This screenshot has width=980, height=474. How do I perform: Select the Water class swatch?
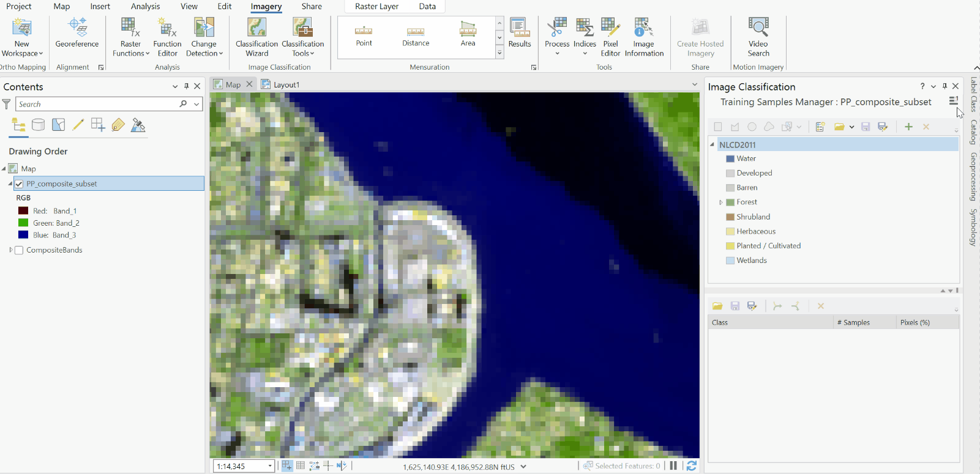pyautogui.click(x=730, y=159)
